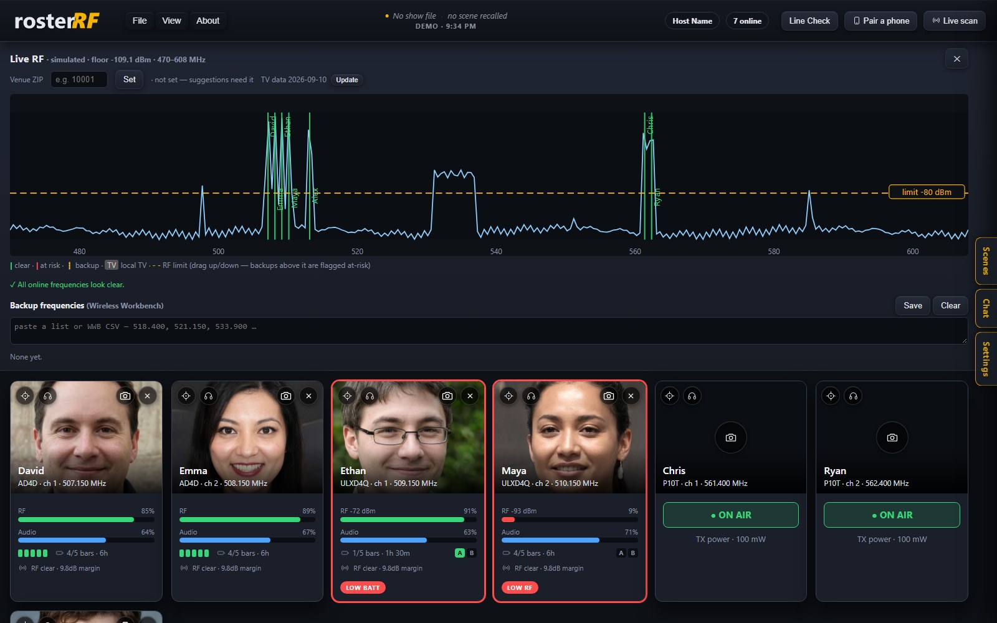Image resolution: width=997 pixels, height=623 pixels.
Task: Toggle the ON AIR button for Chris
Action: click(731, 515)
